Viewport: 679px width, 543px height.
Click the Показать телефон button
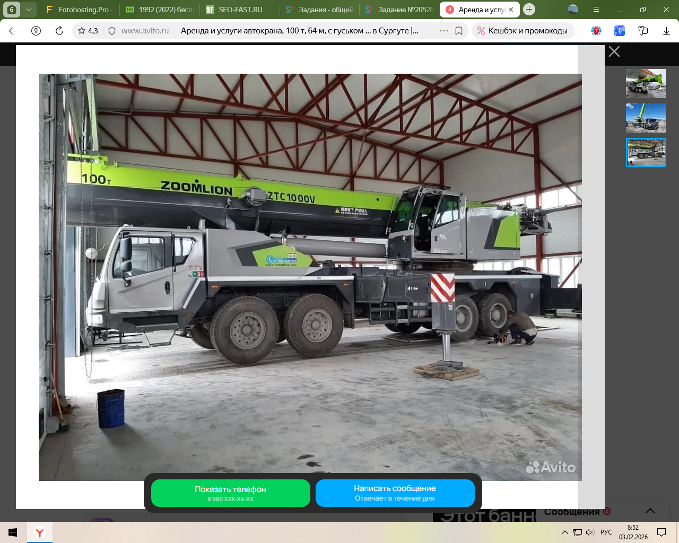coord(231,493)
